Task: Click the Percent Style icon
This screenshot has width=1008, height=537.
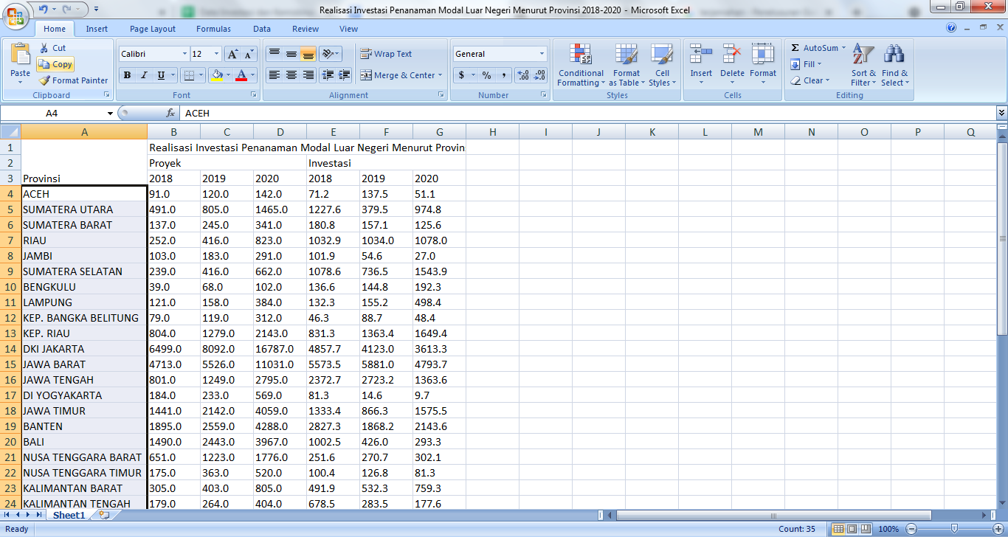Action: (x=486, y=75)
